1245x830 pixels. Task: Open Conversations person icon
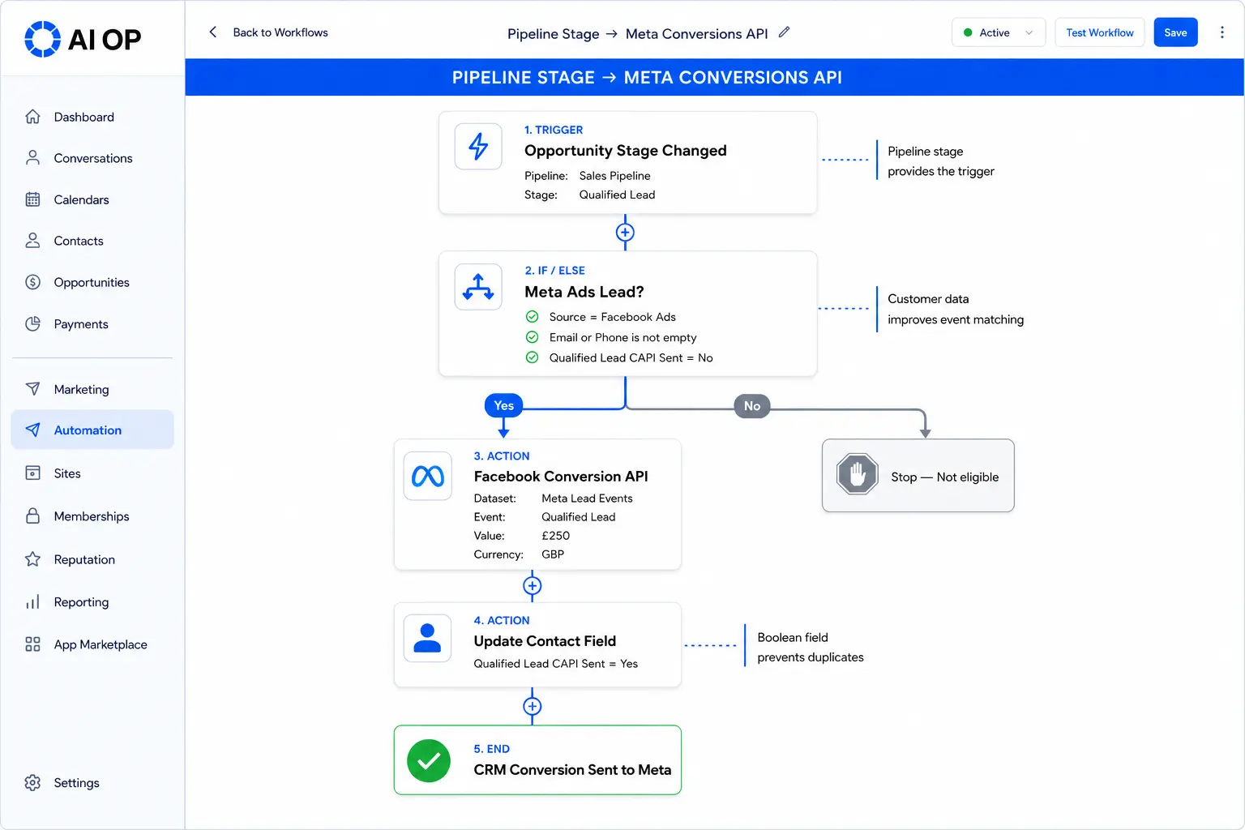click(x=32, y=158)
